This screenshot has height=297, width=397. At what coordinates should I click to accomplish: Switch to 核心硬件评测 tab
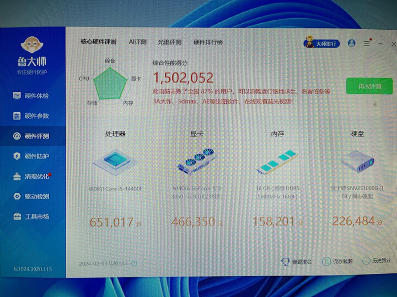(99, 42)
